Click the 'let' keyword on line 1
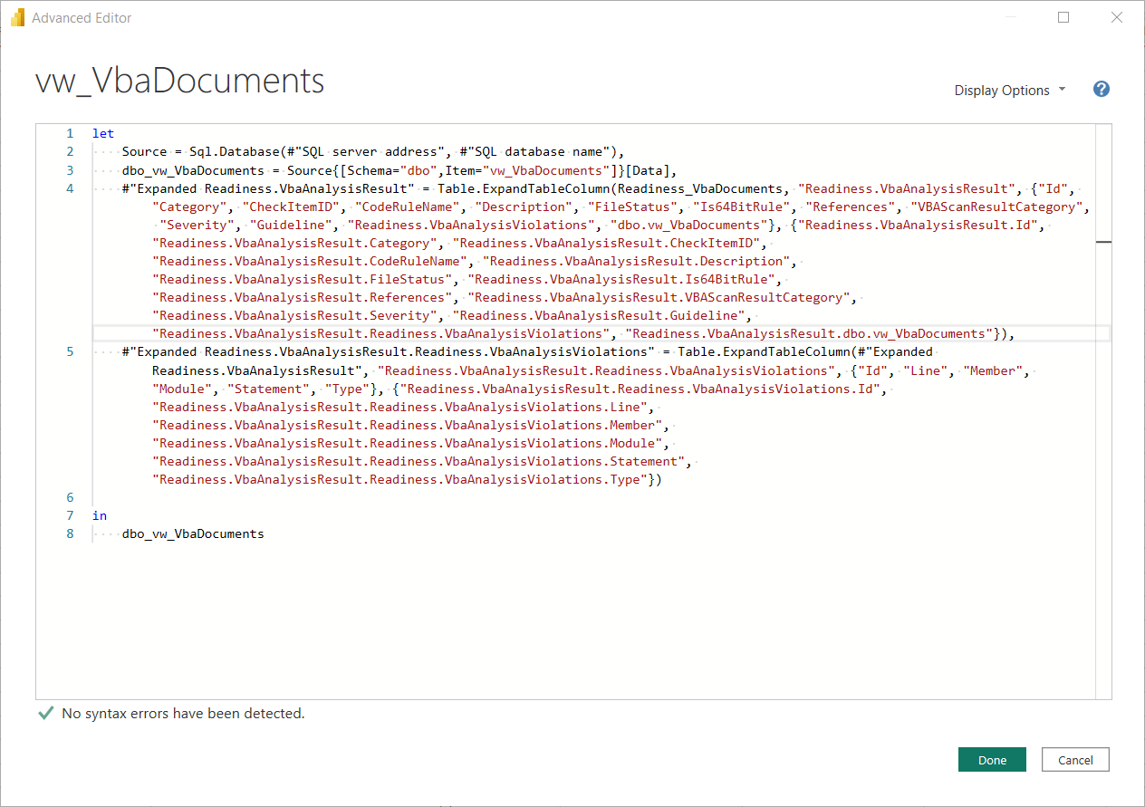 click(103, 133)
